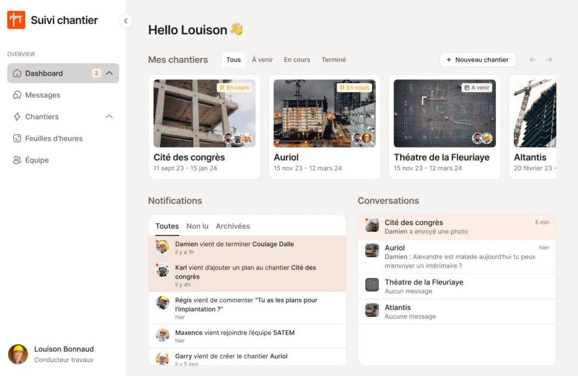Open Cité des congrès conversation row
This screenshot has height=376, width=578.
click(457, 227)
